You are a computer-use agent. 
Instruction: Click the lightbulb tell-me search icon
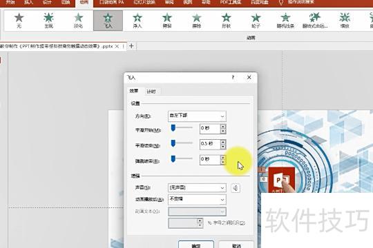(281, 2)
